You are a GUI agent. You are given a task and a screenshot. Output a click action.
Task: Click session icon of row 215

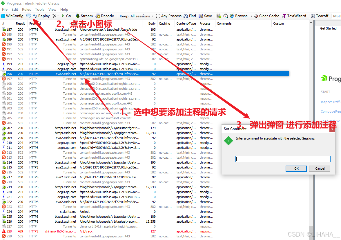point(4,167)
